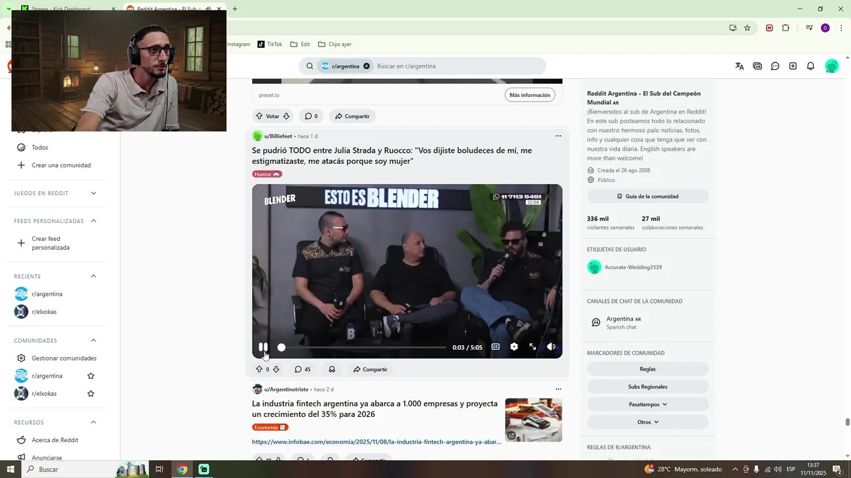Remove r/argentina search filter
Image resolution: width=851 pixels, height=478 pixels.
pyautogui.click(x=366, y=66)
